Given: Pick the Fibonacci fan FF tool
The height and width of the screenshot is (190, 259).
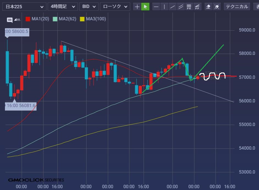Looking at the screenshot, I should point(197,7).
